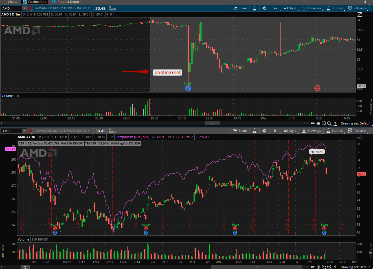Click the red conference call icon on upper chart
Image resolution: width=373 pixels, height=269 pixels.
(317, 88)
